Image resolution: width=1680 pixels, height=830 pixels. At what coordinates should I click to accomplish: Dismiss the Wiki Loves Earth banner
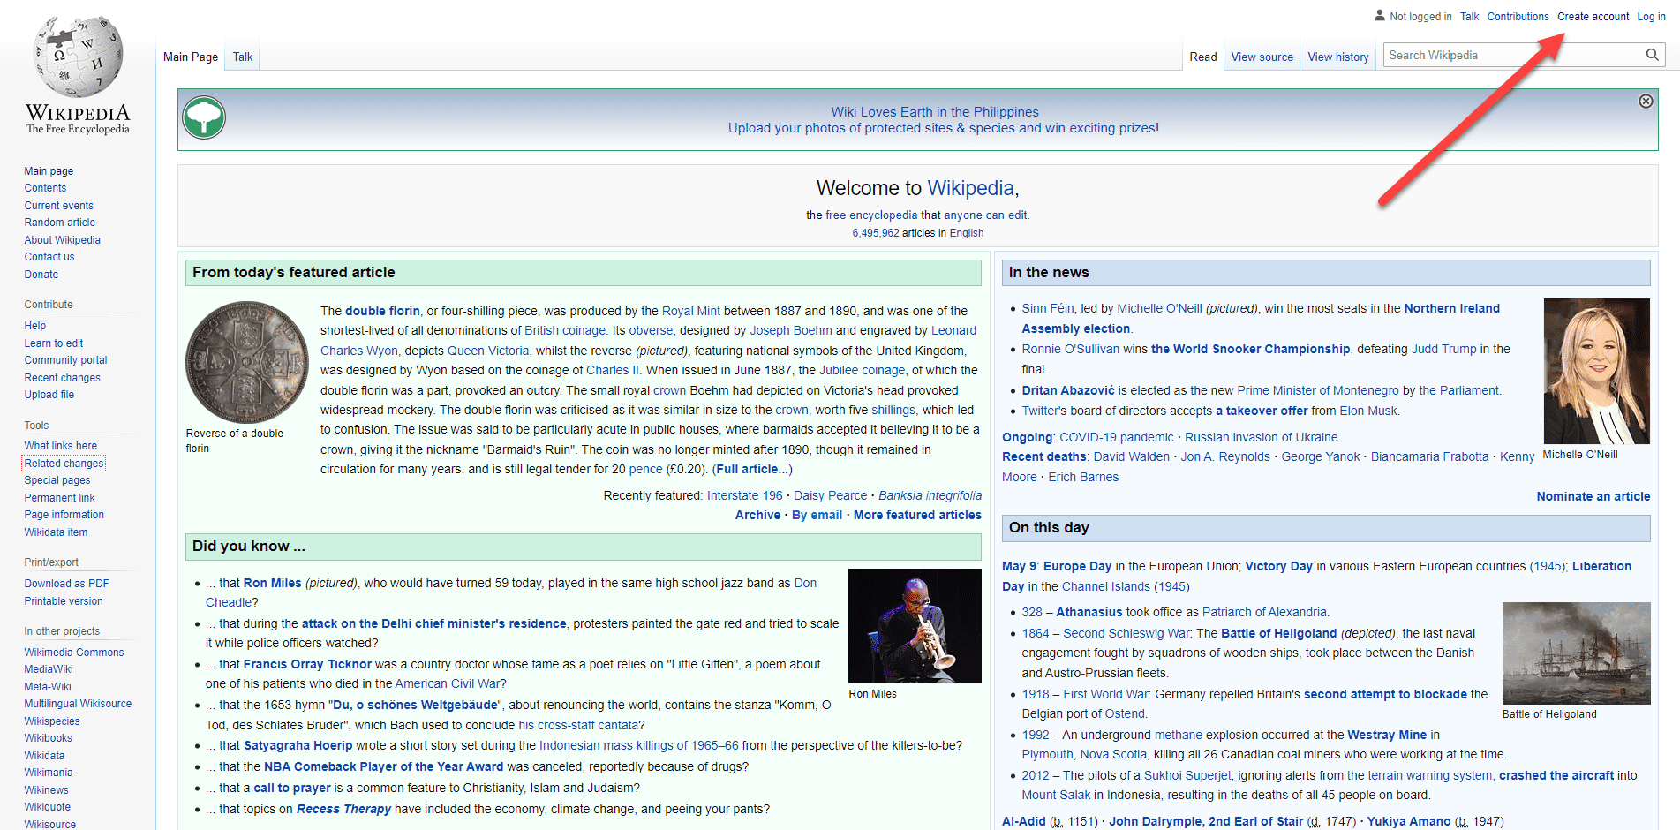(1646, 101)
